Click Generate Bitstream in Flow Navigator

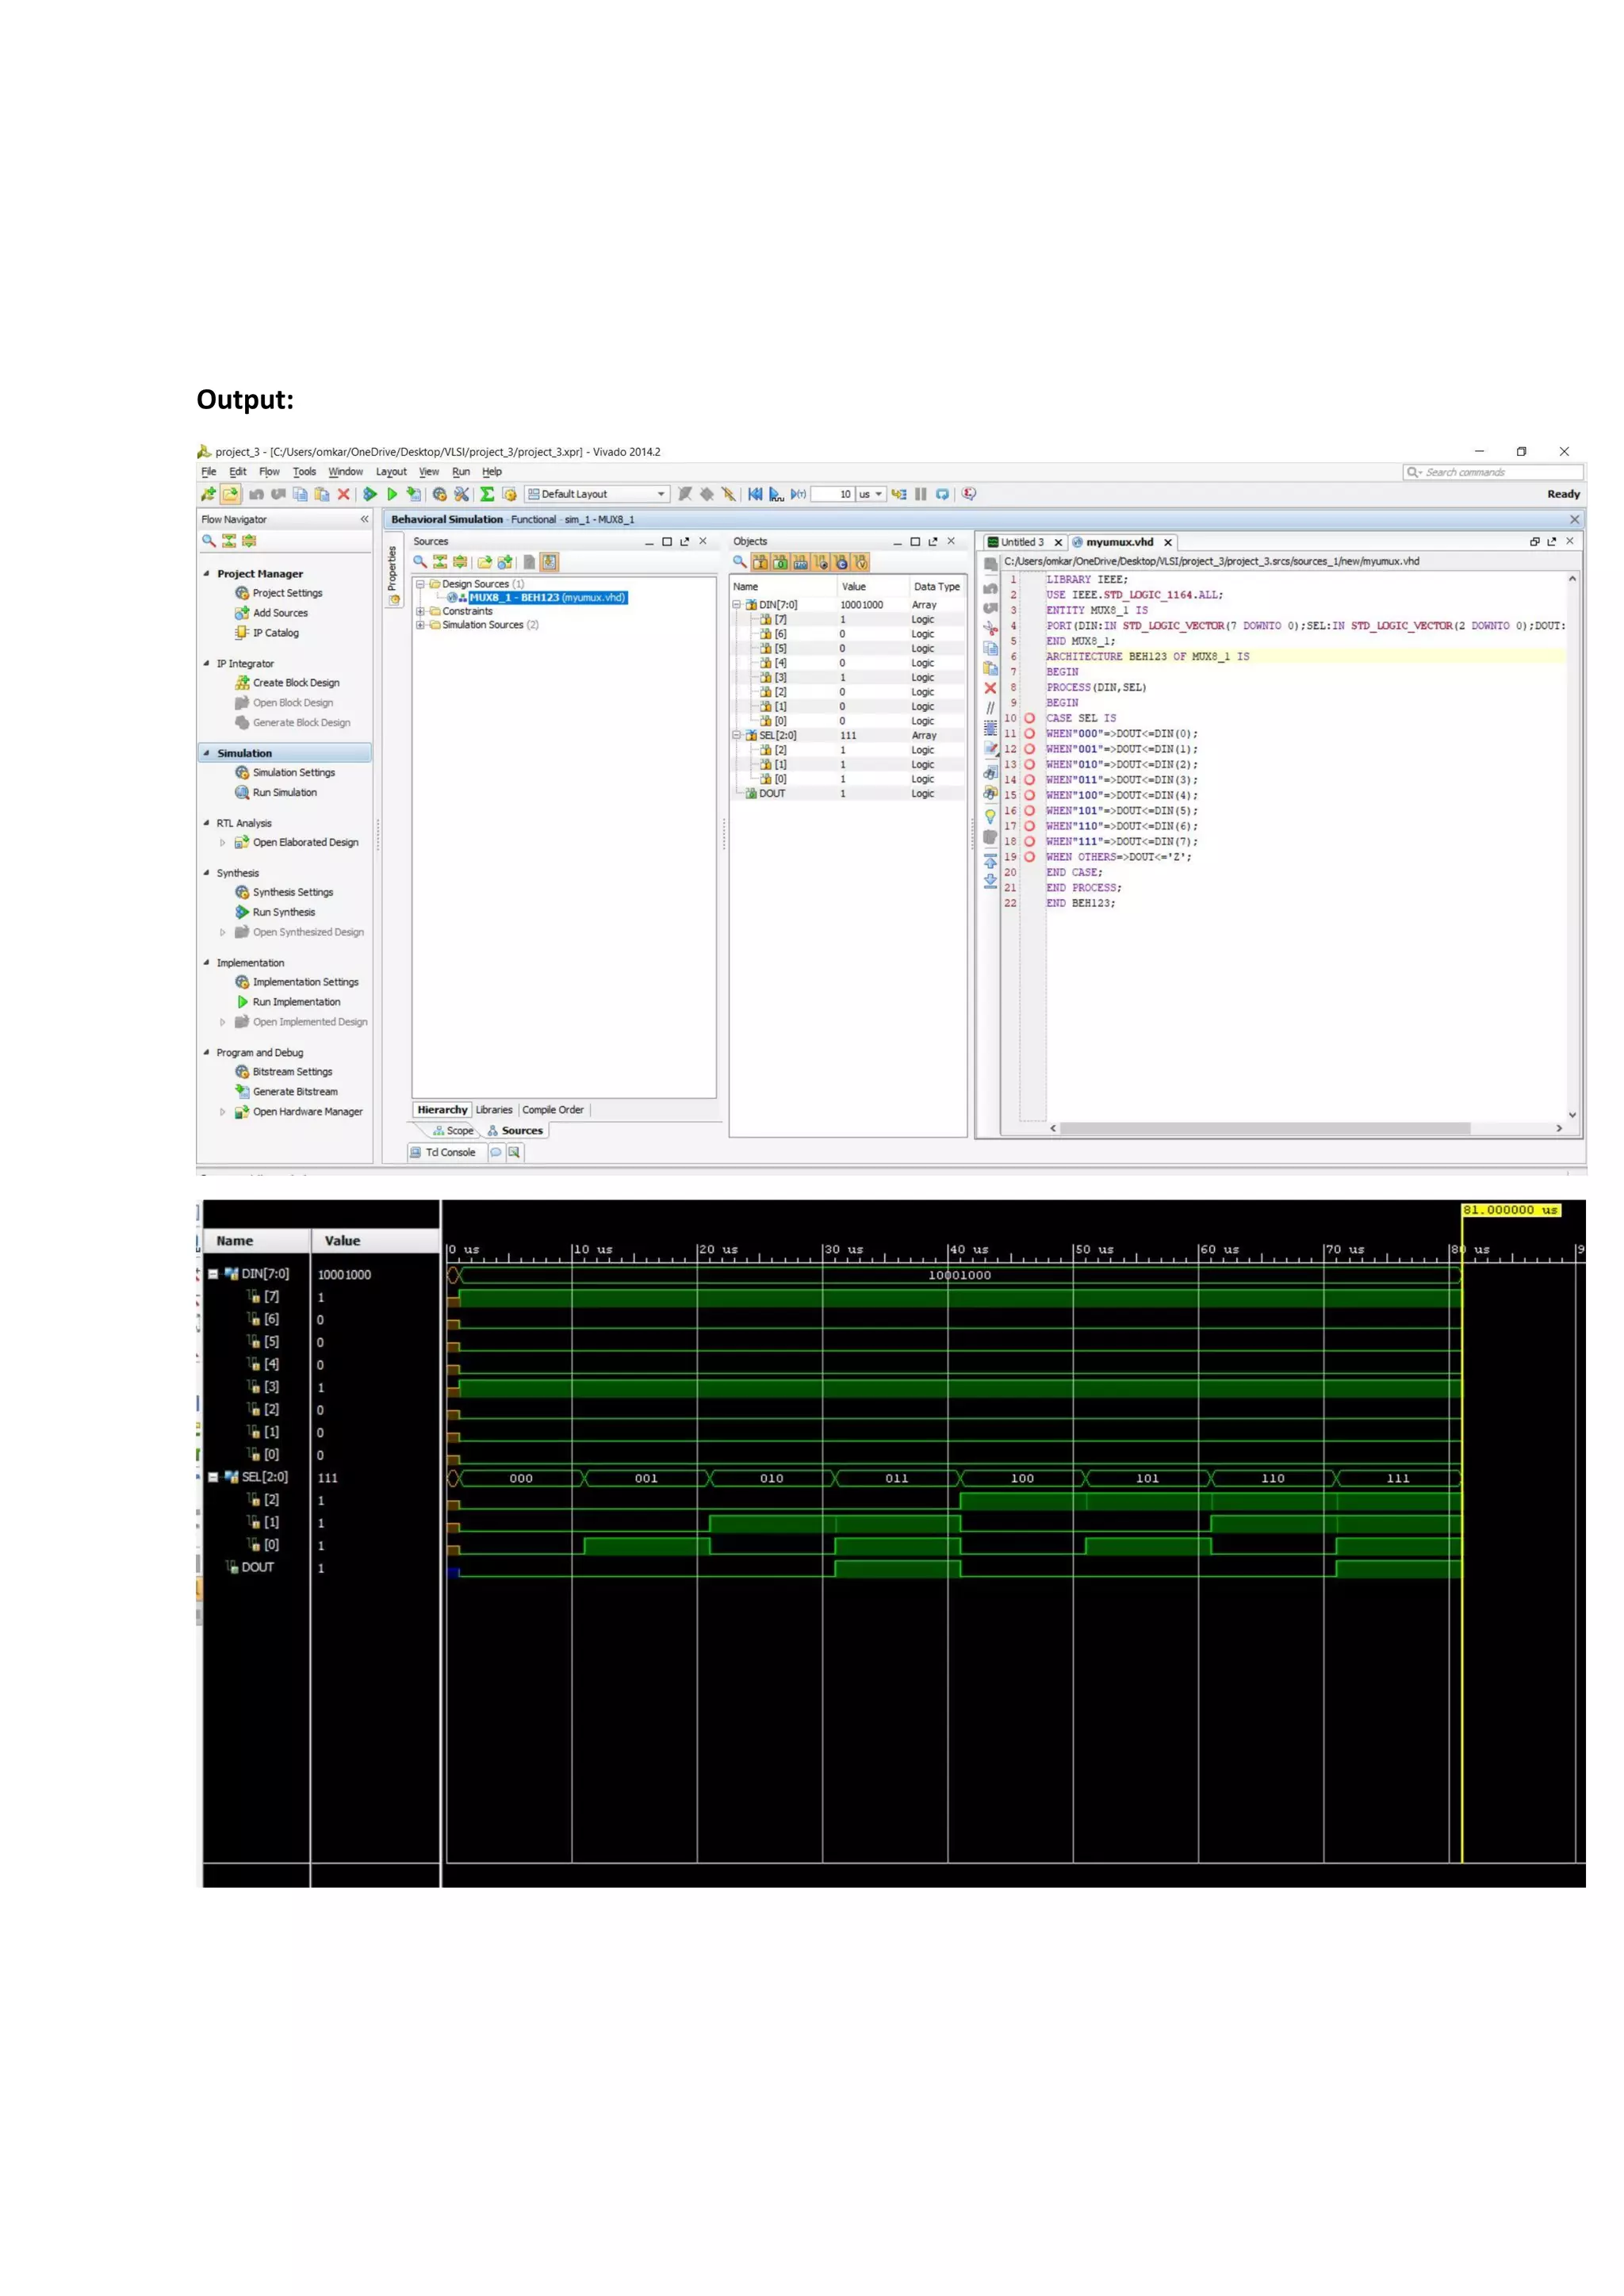pyautogui.click(x=294, y=1092)
